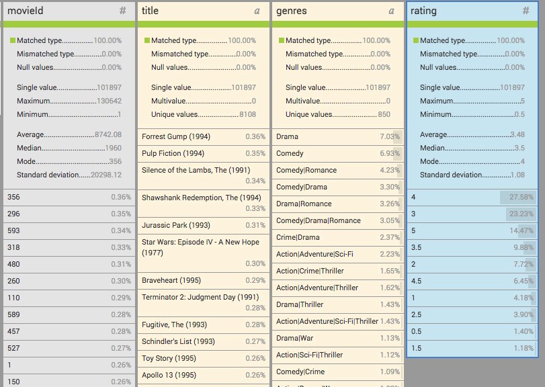Click the string type icon on title column
This screenshot has width=545, height=387.
coord(257,11)
